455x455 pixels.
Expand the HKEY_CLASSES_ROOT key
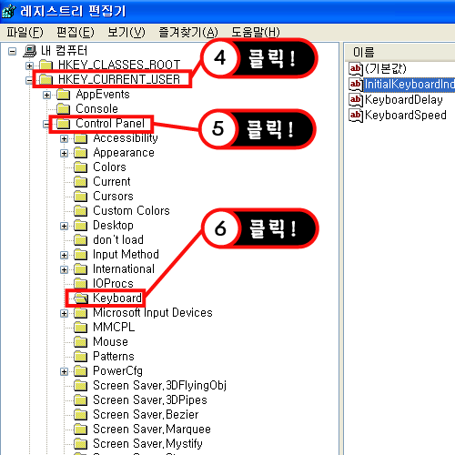29,66
